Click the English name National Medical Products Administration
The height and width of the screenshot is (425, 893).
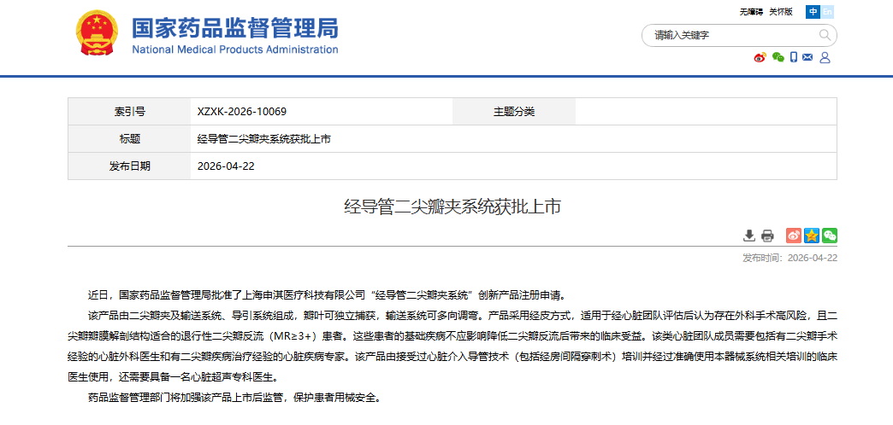point(235,49)
